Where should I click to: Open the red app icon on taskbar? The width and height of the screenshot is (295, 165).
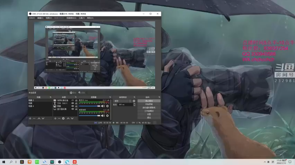coord(75,162)
